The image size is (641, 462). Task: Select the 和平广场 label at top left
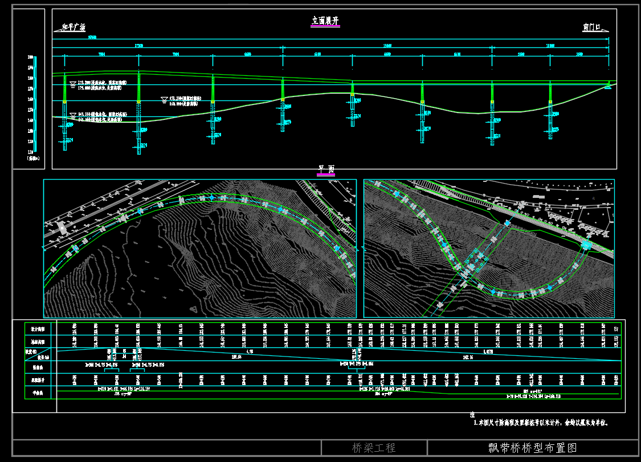click(x=74, y=27)
